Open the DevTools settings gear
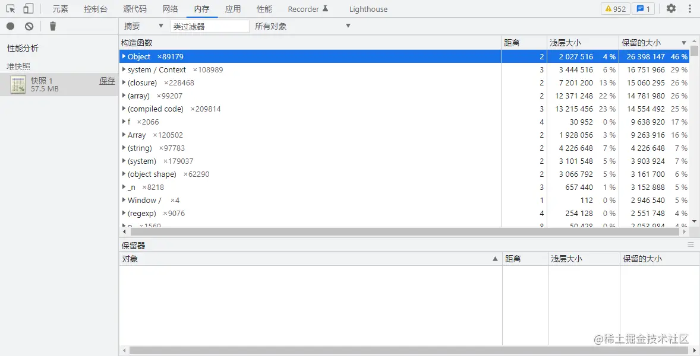 pos(671,8)
